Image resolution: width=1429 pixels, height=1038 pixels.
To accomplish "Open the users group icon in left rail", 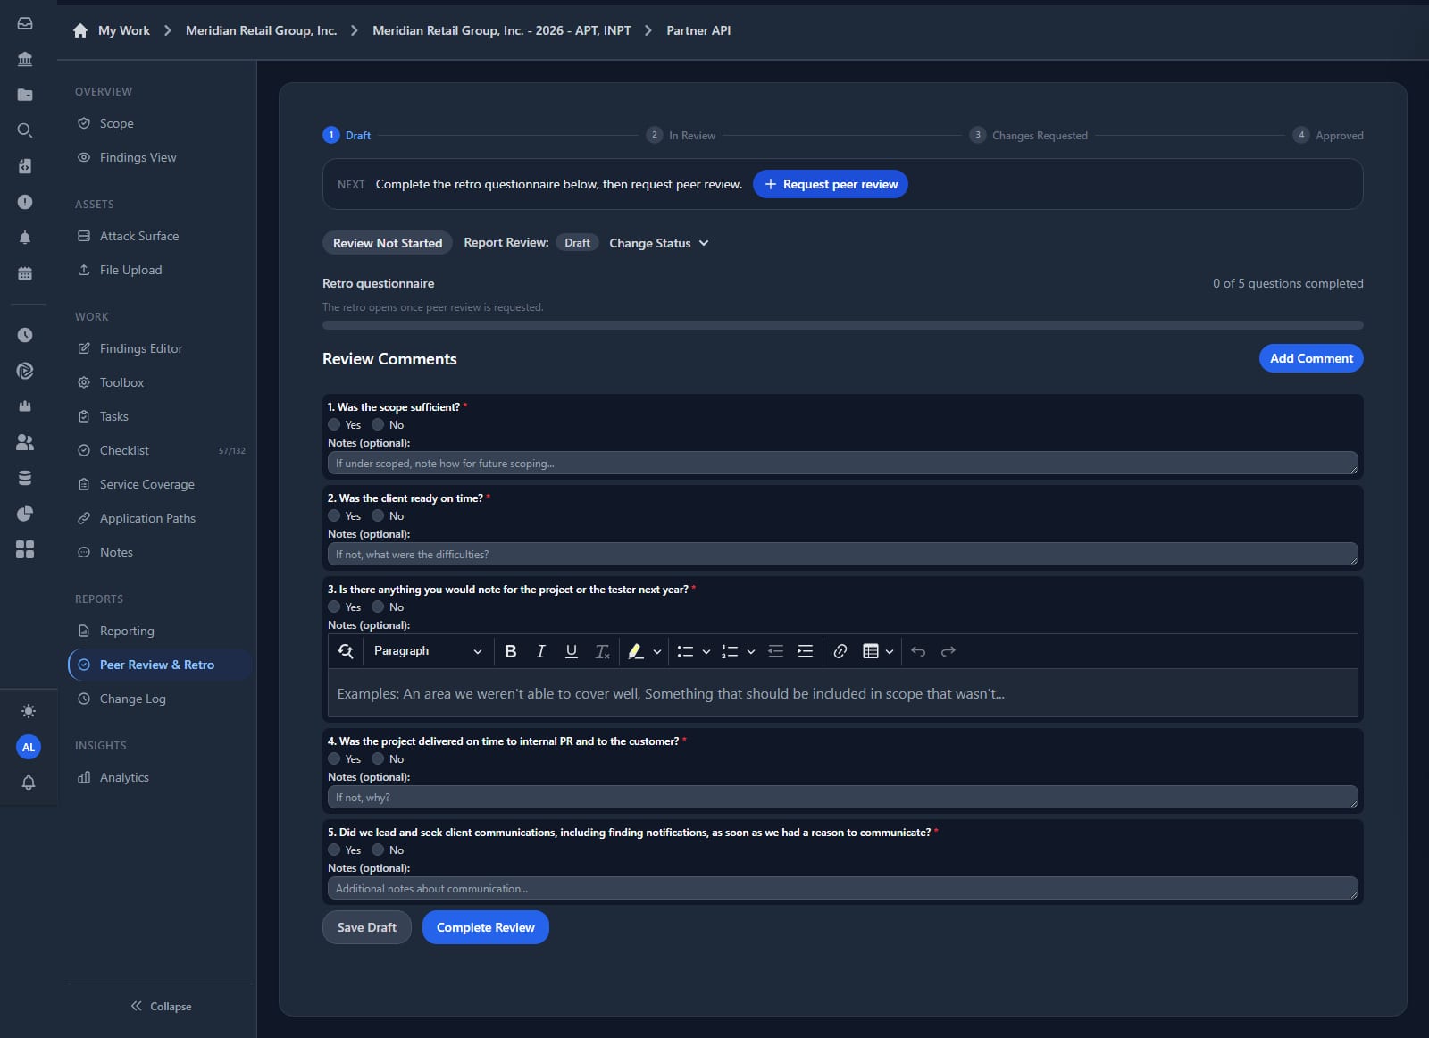I will tap(25, 442).
